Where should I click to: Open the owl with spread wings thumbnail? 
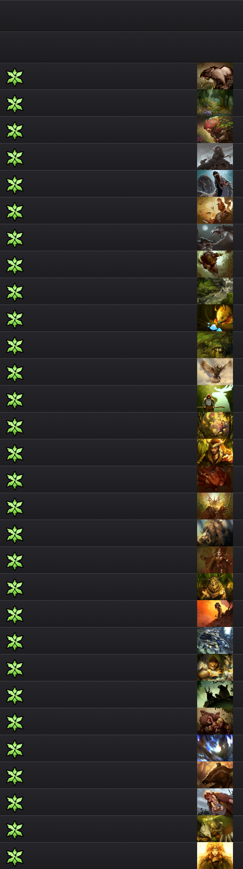[x=215, y=372]
